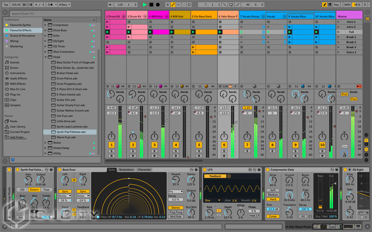Open the Max for Live category
The height and width of the screenshot is (232, 372).
17,89
